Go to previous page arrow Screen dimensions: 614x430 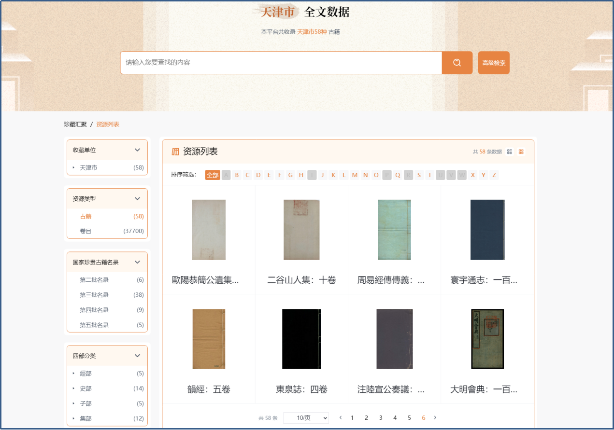coord(341,417)
